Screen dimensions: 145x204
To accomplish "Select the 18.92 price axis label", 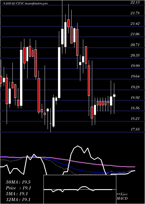I will pos(135,97).
